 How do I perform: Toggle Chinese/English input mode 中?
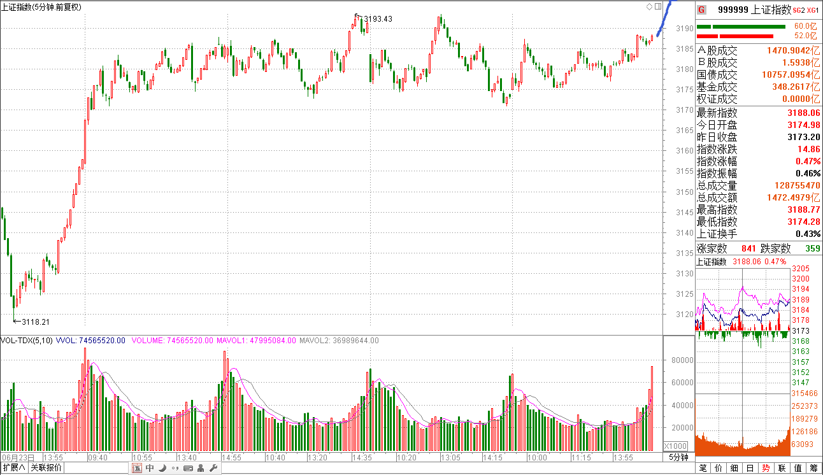tap(150, 468)
